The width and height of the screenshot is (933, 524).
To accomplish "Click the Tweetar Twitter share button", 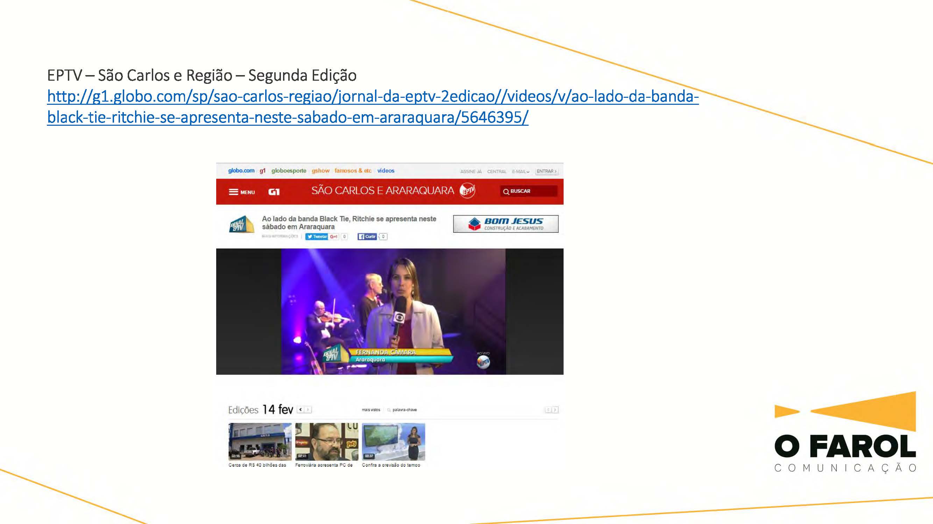I will pyautogui.click(x=317, y=236).
